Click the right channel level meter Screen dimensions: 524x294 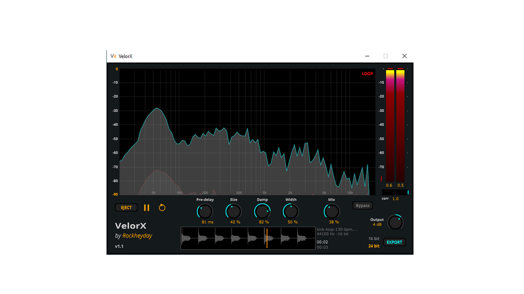click(x=400, y=125)
